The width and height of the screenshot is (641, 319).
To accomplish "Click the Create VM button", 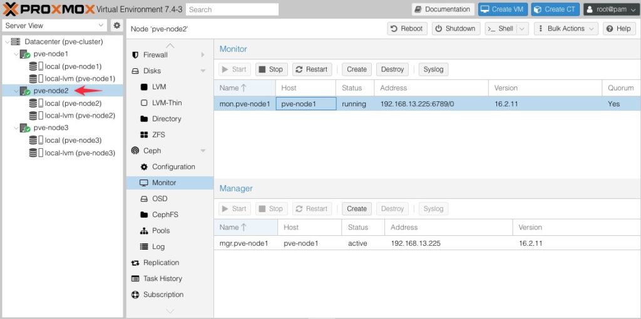I will pyautogui.click(x=503, y=9).
